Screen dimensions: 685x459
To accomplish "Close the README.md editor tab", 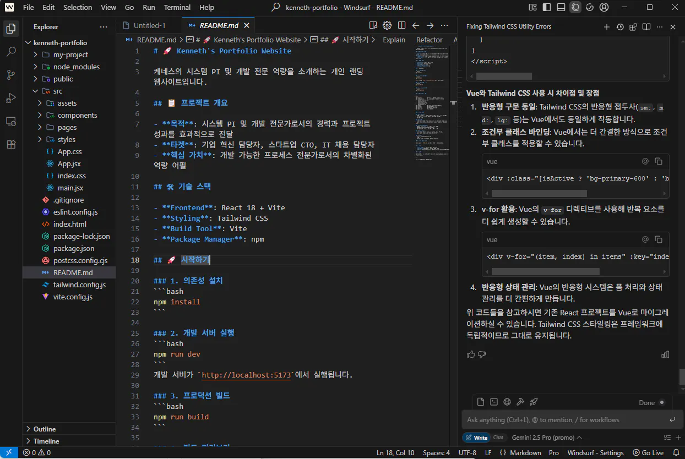I will click(247, 25).
